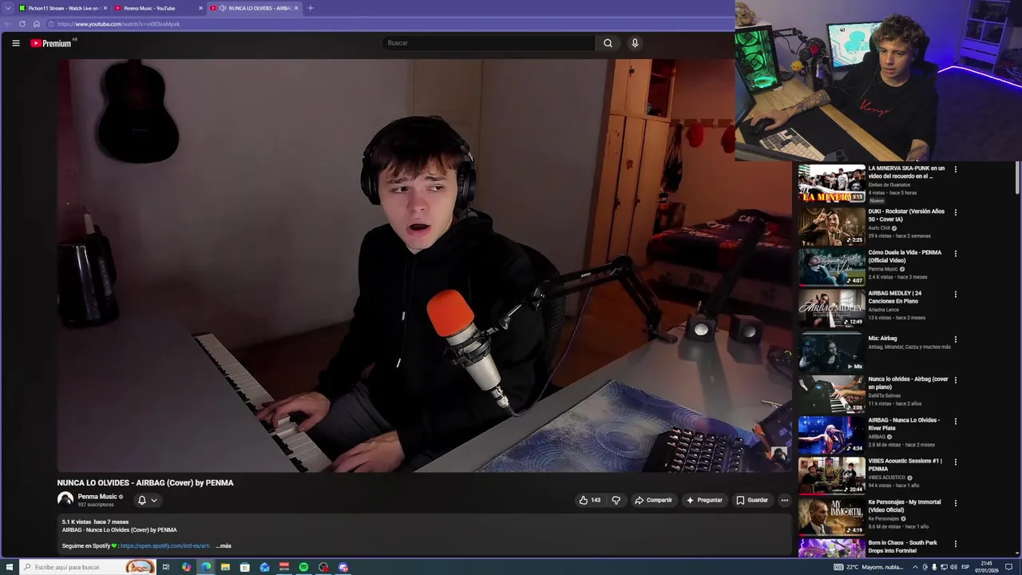Open more actions menu beside Guardar
Viewport: 1022px width, 575px height.
coord(784,500)
